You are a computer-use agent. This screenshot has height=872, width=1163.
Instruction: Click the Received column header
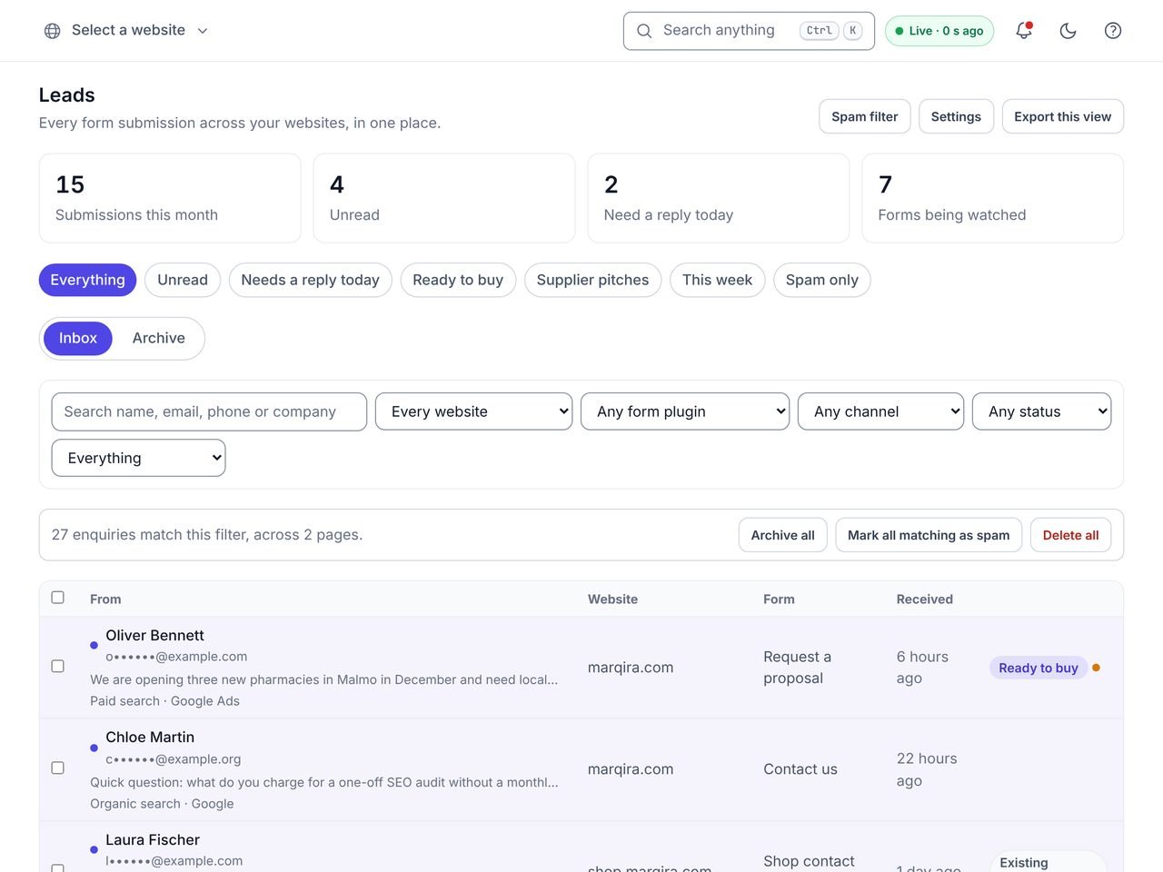924,599
